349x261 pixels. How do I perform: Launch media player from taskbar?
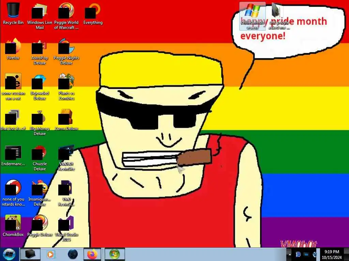pyautogui.click(x=51, y=254)
